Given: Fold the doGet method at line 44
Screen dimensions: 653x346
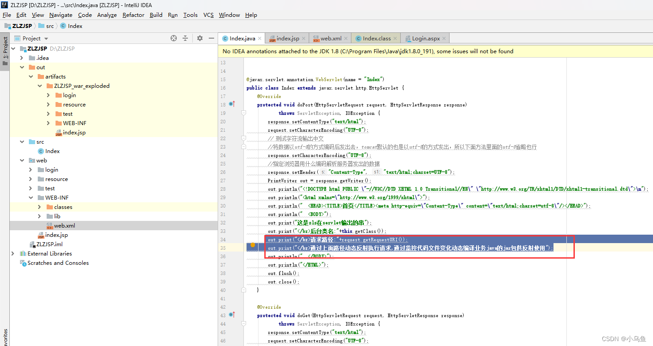Looking at the screenshot, I should tap(243, 324).
